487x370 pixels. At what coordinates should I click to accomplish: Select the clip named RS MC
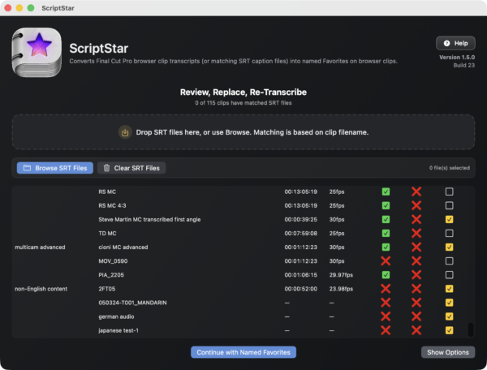(x=107, y=191)
